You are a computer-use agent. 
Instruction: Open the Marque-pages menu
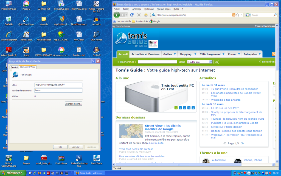[164, 9]
